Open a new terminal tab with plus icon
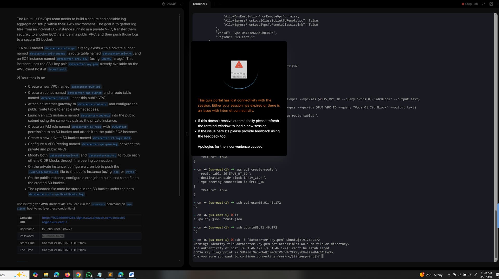The width and height of the screenshot is (499, 279). [x=220, y=4]
